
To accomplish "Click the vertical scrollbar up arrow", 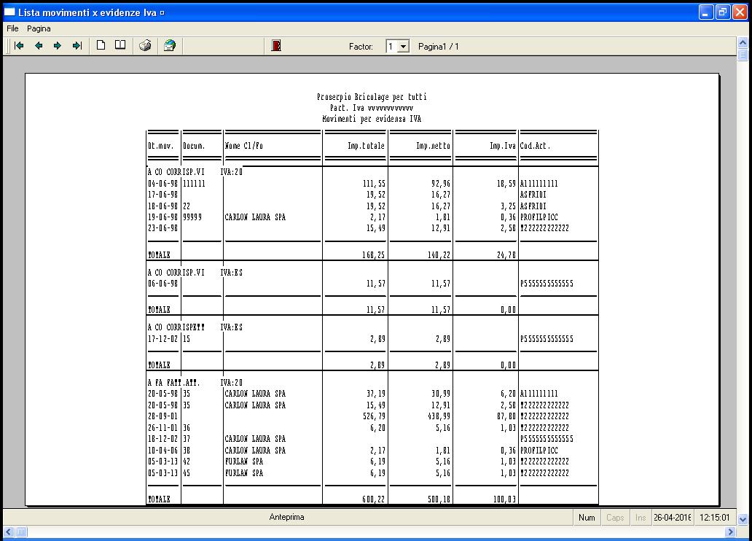I will click(743, 43).
